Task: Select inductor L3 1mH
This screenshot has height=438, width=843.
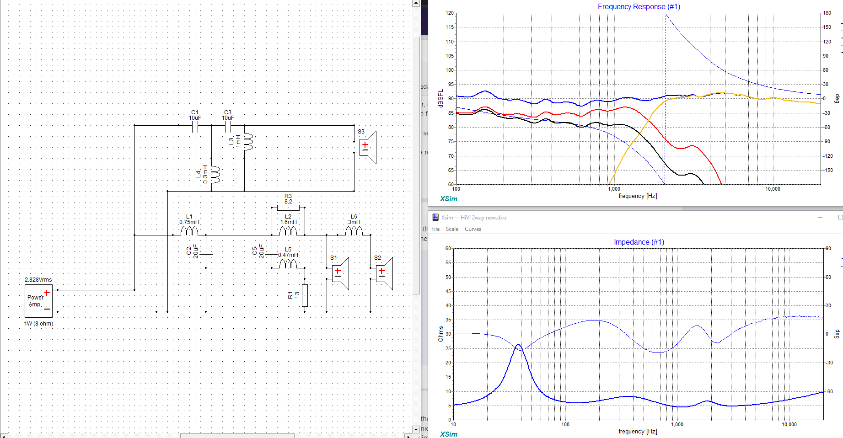Action: 247,142
